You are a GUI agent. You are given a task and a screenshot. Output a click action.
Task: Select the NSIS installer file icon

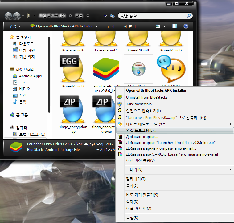point(138,69)
